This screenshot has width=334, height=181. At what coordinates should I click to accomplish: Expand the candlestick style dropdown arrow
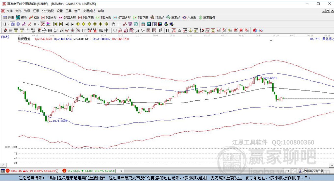pyautogui.click(x=38, y=24)
